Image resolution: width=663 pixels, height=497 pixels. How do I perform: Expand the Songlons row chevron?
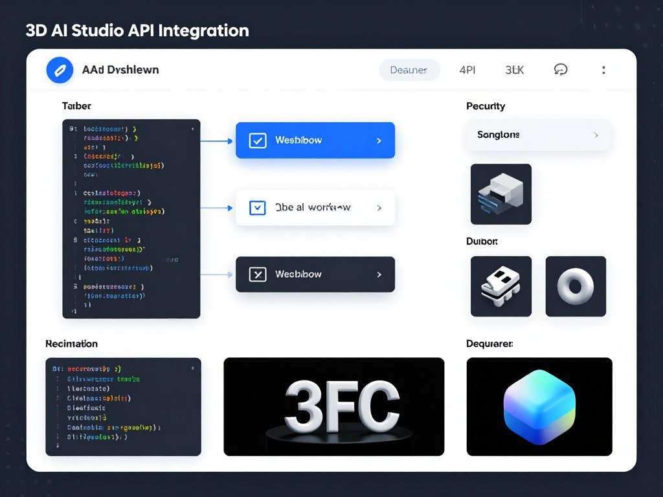click(596, 135)
